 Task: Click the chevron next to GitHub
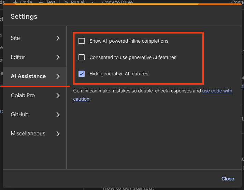tap(58, 115)
